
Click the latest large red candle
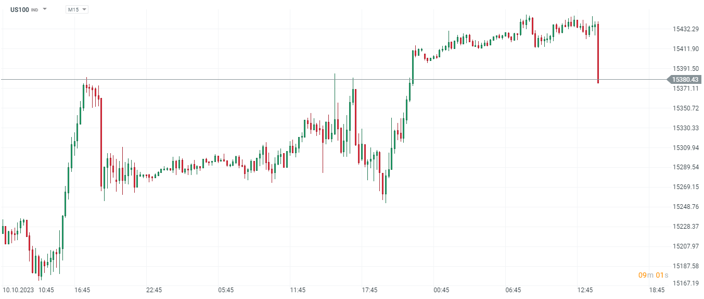click(598, 53)
